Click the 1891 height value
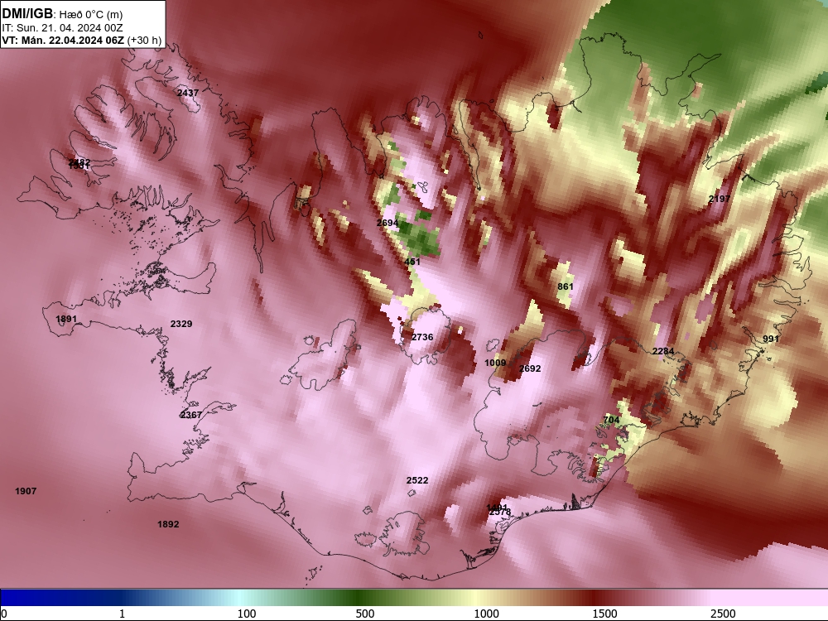 point(66,319)
